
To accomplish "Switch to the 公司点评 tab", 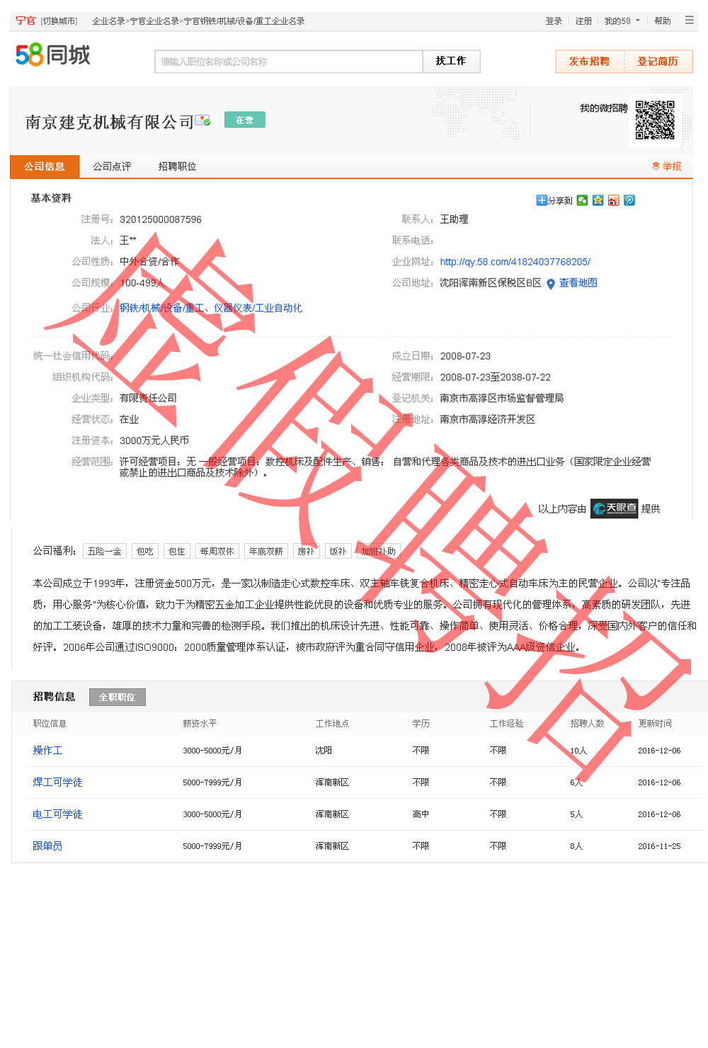I will pos(112,166).
